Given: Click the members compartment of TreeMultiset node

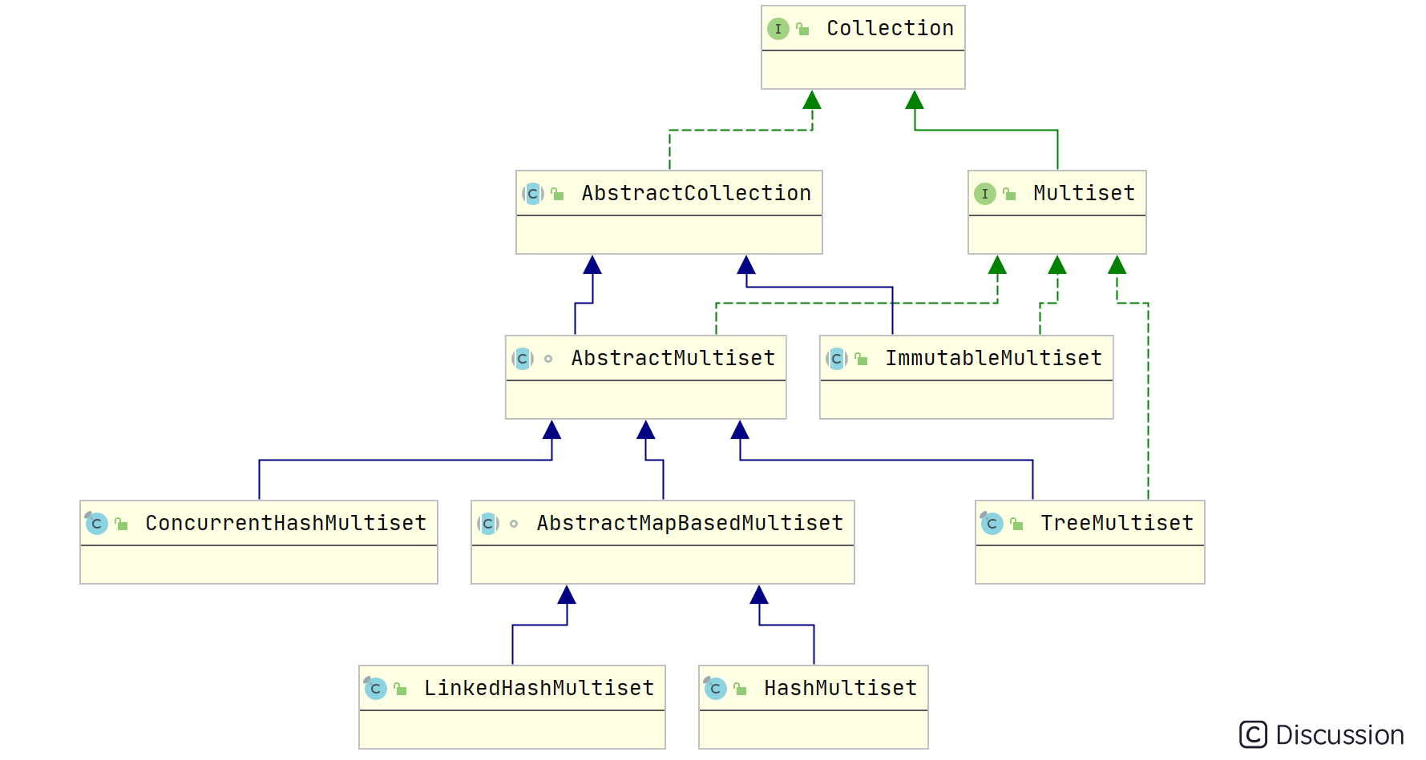Looking at the screenshot, I should [1090, 565].
